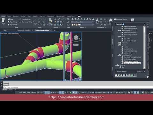Image resolution: width=153 pixels, height=115 pixels.
Task: Activate the Text annotation tool
Action: point(97,21)
